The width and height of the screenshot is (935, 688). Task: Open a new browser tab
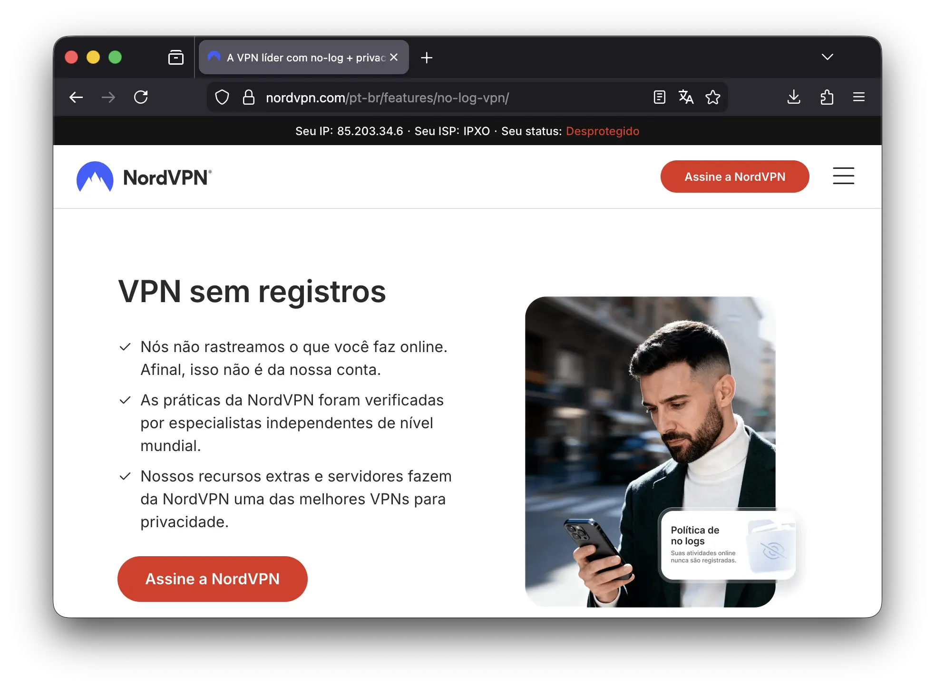point(426,58)
